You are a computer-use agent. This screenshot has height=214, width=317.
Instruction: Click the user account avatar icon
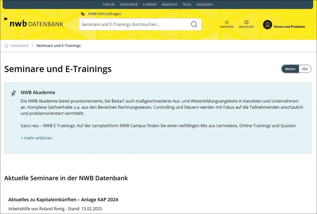(x=267, y=25)
